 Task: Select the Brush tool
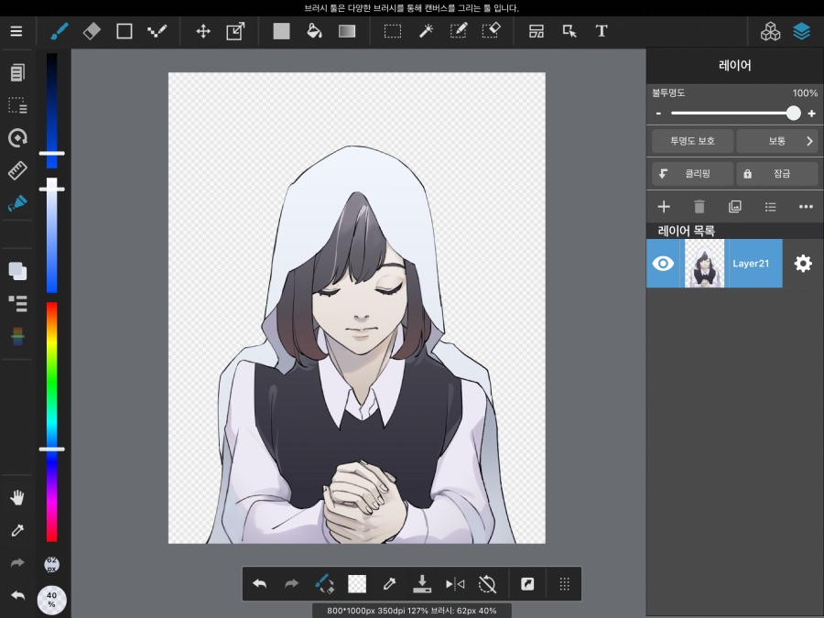pos(59,30)
